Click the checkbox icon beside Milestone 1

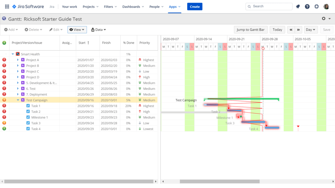(x=28, y=117)
